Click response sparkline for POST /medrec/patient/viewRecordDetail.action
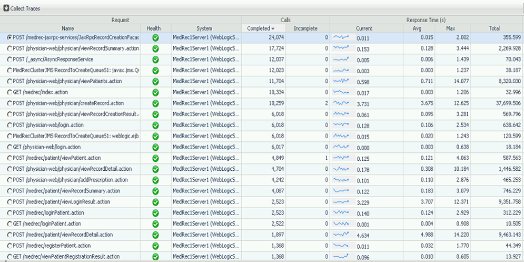524x262 pixels. coord(343,235)
